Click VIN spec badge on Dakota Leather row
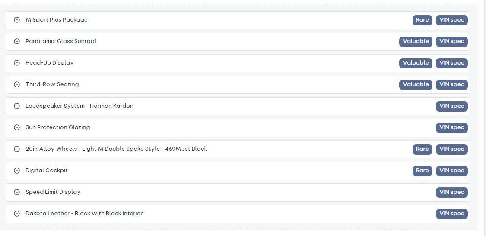This screenshot has width=486, height=236. (451, 214)
